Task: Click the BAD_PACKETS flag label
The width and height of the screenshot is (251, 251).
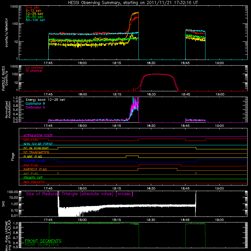Action: pyautogui.click(x=34, y=182)
